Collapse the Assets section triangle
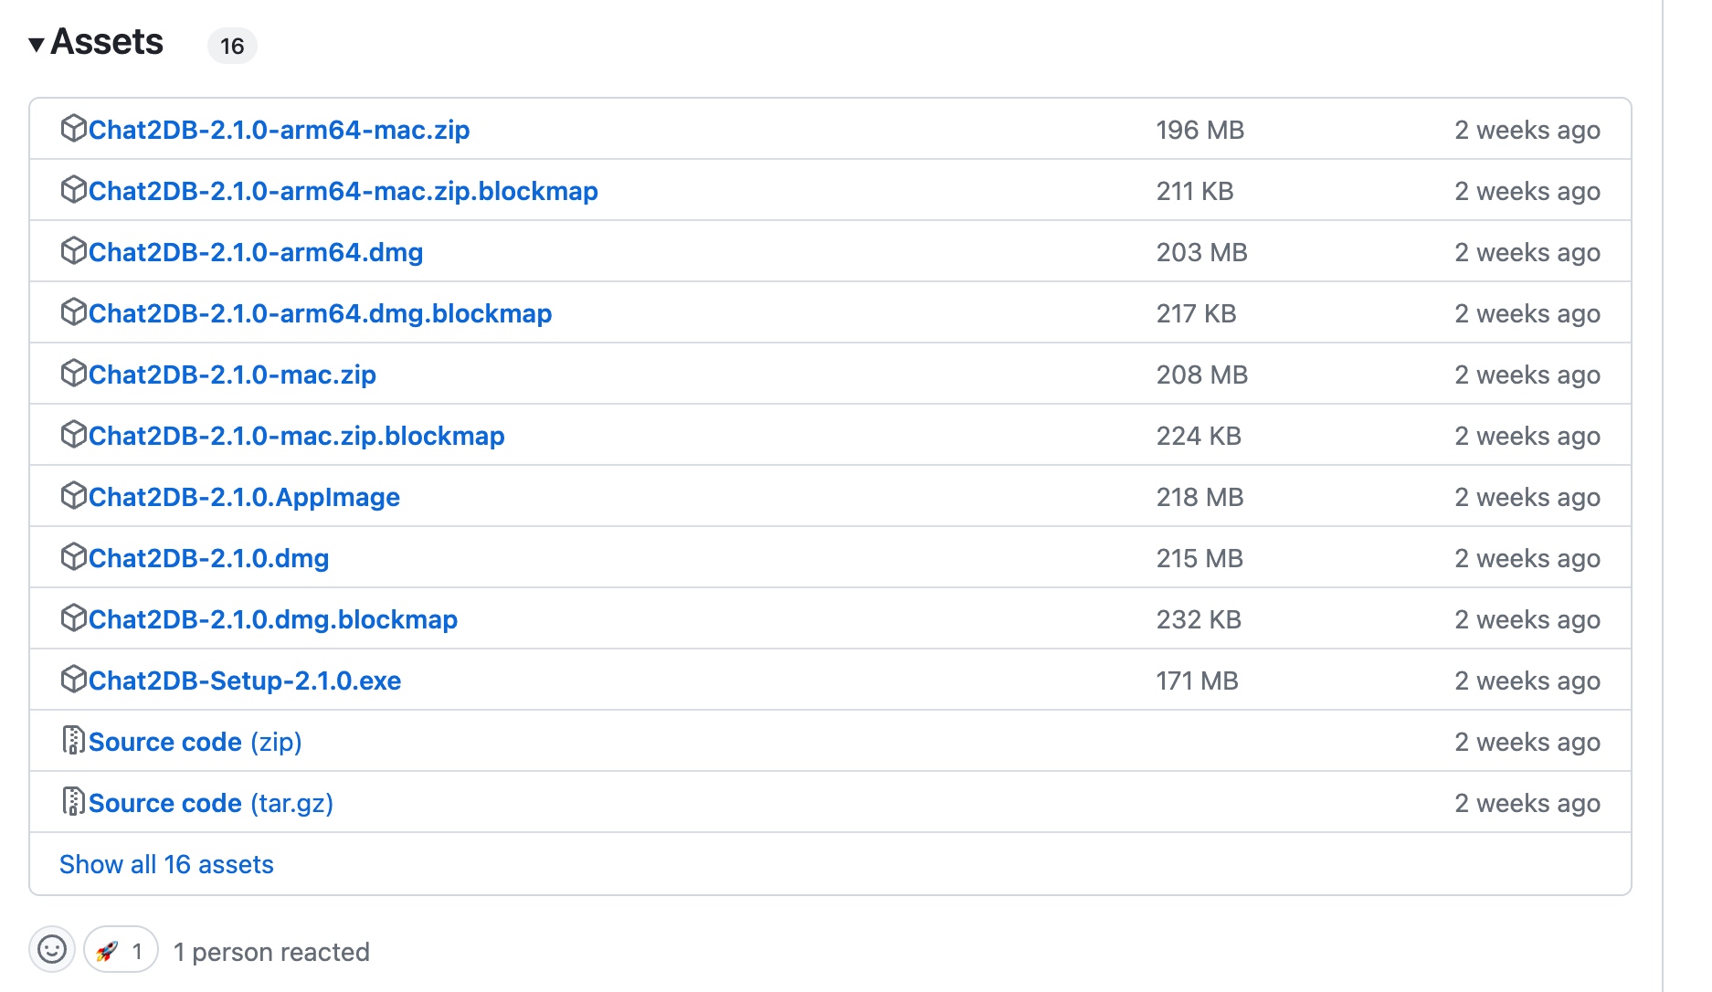This screenshot has height=992, width=1712. point(37,45)
